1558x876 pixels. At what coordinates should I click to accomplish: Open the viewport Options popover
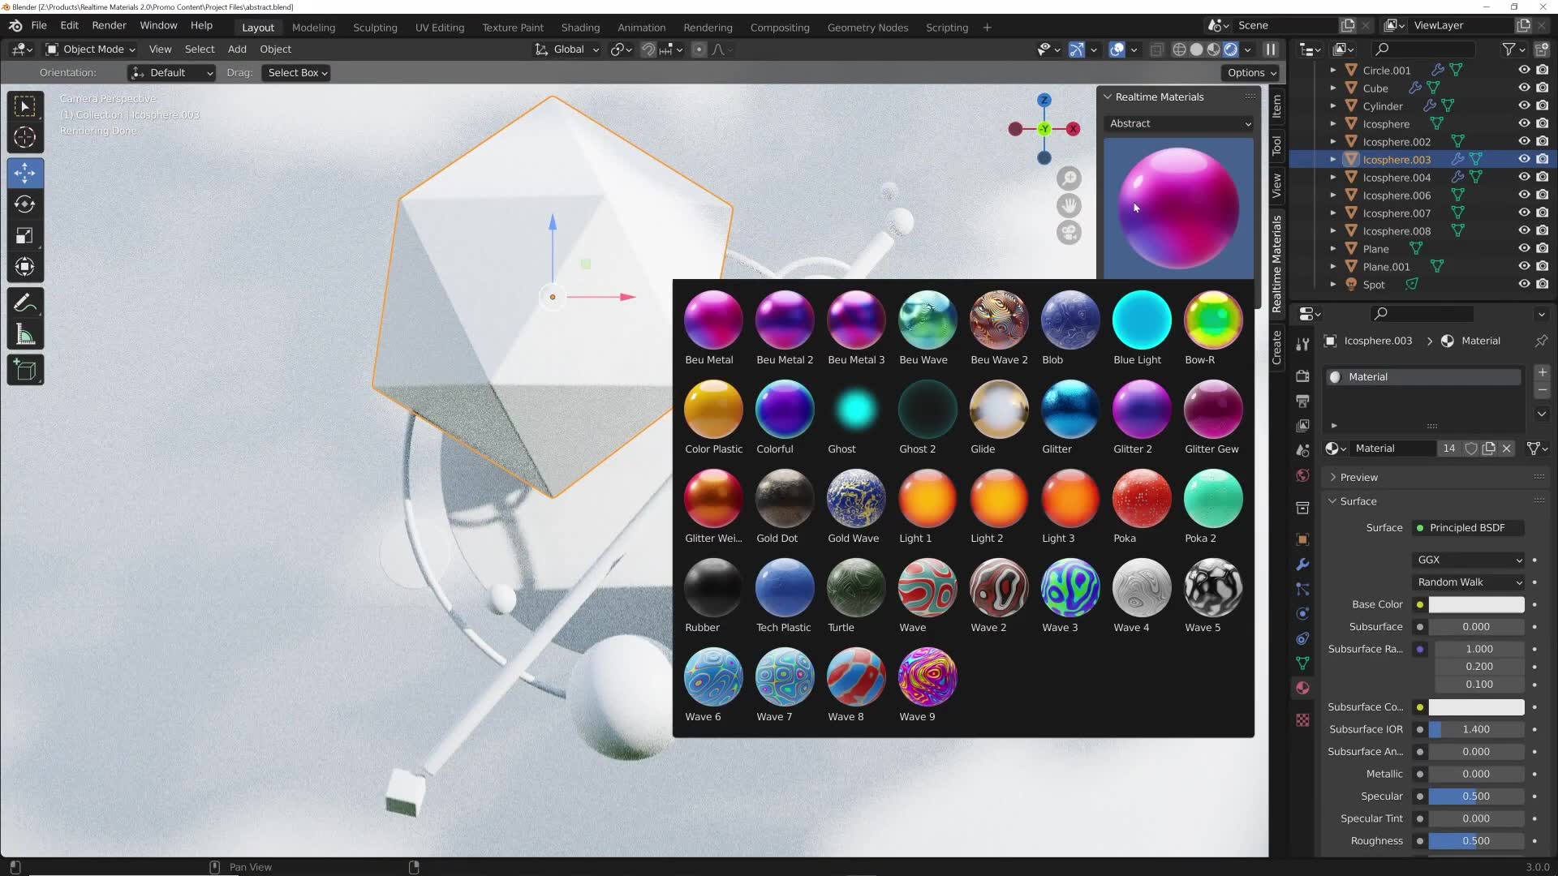click(1250, 72)
